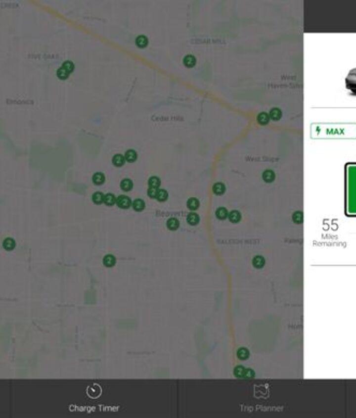The width and height of the screenshot is (356, 418).
Task: Select the marker southeast of Raleigh West
Action: pyautogui.click(x=259, y=262)
